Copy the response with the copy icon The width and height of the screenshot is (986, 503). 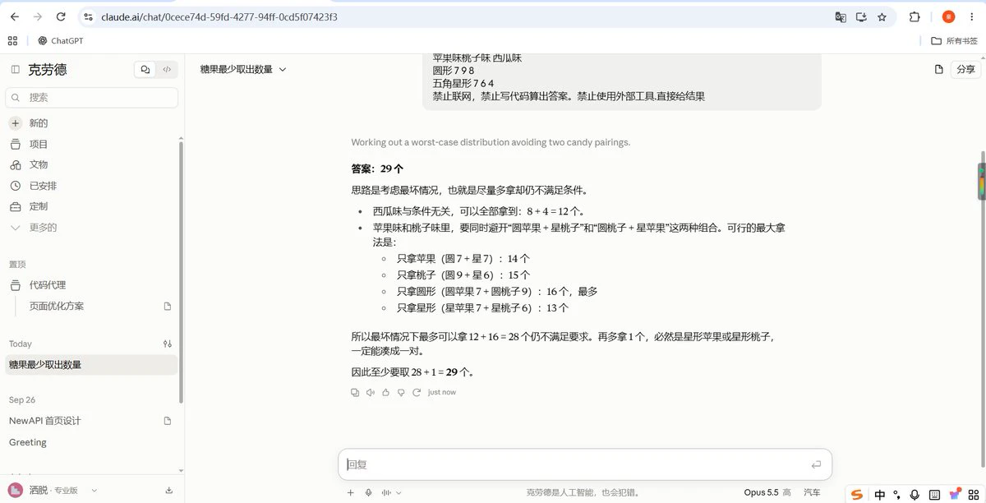coord(355,392)
